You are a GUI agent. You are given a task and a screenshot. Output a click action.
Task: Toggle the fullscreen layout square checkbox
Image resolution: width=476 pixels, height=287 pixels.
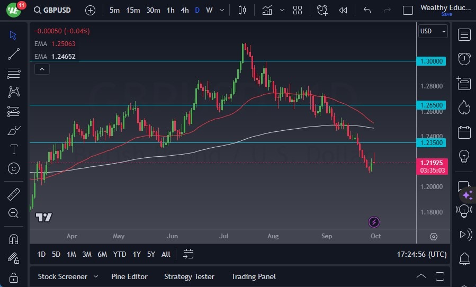(408, 10)
